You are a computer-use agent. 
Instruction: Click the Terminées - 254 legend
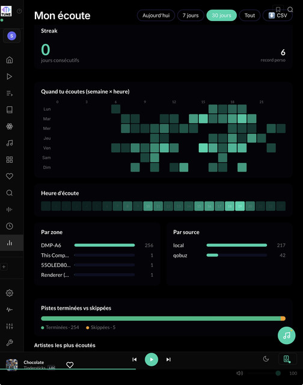[x=60, y=327]
